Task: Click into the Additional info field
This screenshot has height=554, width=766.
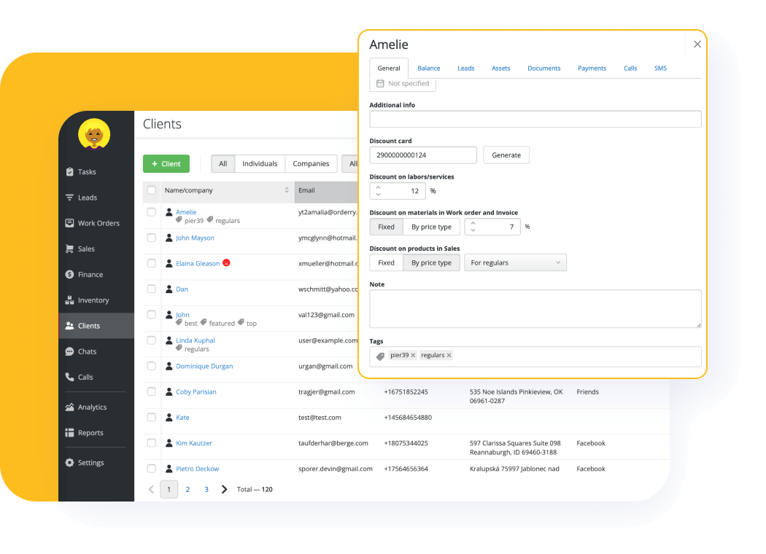Action: (x=535, y=120)
